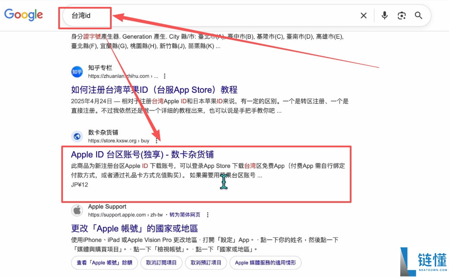Click the https://support.apple.com › zh-tw URL
Viewport: 449px width, 277px height.
tap(126, 215)
